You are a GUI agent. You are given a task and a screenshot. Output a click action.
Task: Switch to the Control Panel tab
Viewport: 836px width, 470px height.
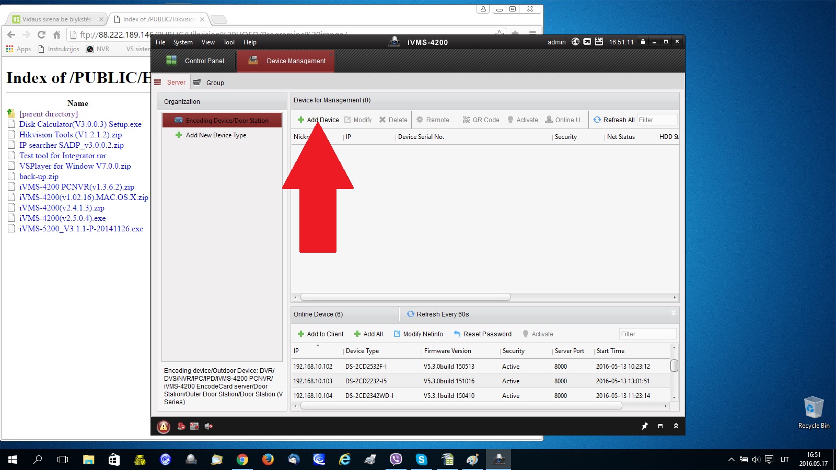click(x=194, y=61)
